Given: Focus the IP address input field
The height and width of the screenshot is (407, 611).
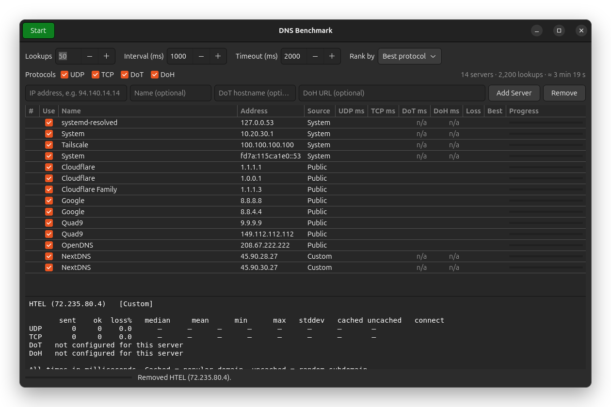Looking at the screenshot, I should pos(76,93).
